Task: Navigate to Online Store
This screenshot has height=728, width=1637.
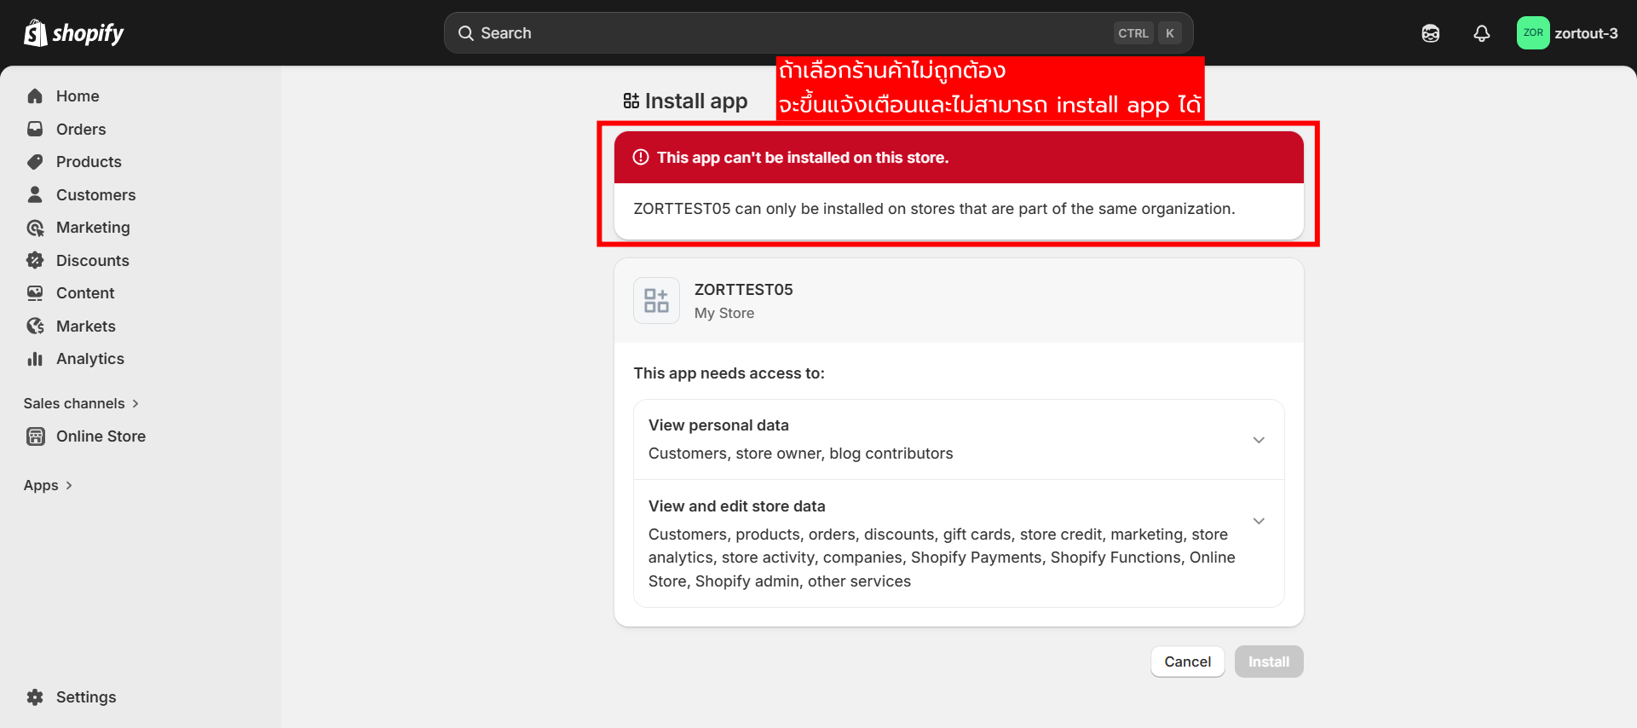Action: (x=101, y=436)
